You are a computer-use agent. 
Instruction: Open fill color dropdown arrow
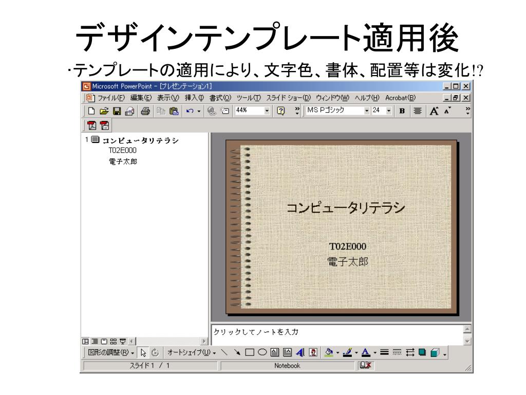click(337, 352)
